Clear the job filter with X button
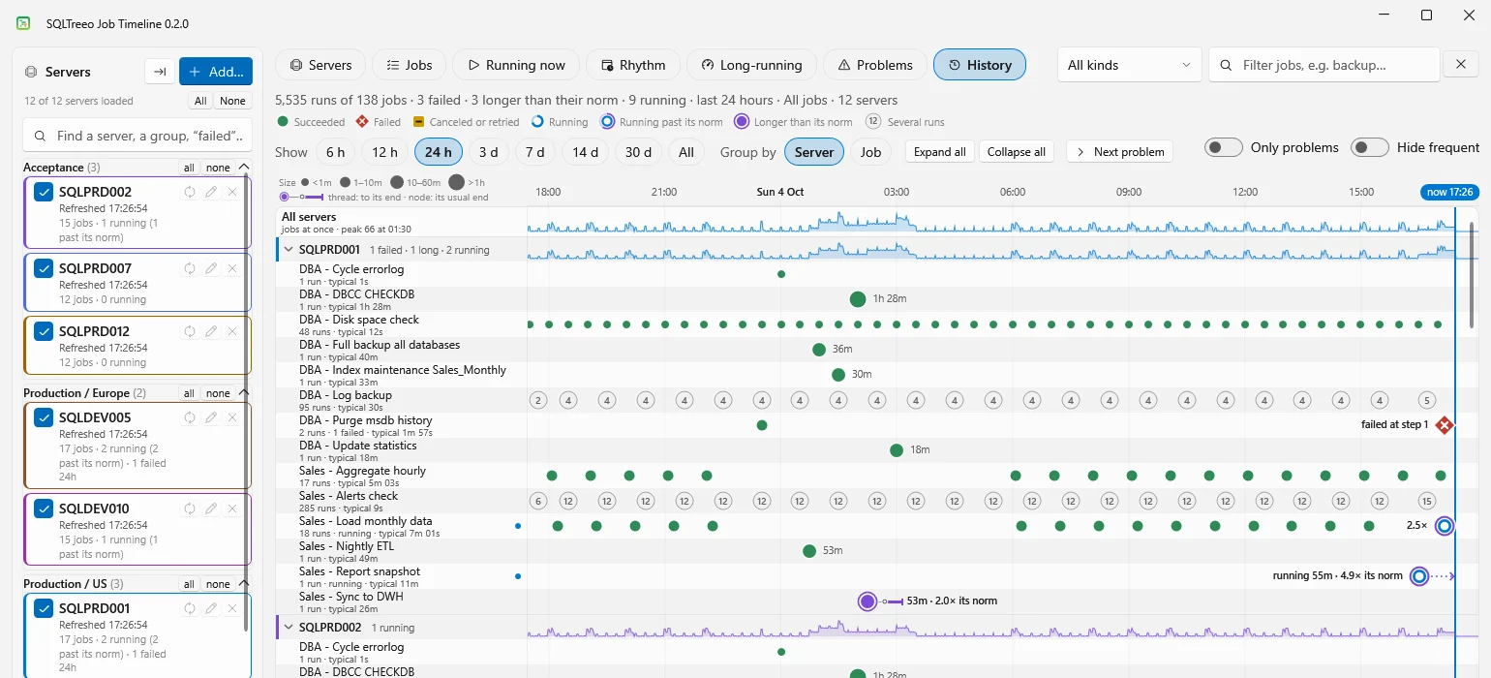Screen dimensions: 1491x678 click(x=1461, y=65)
